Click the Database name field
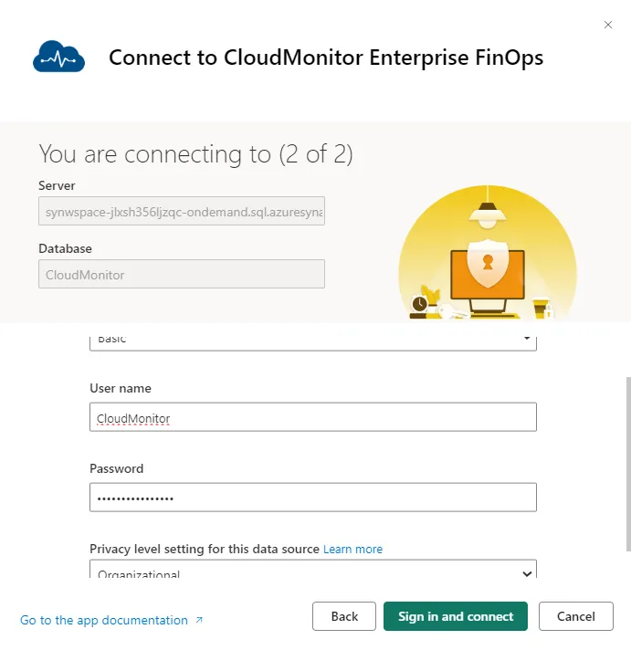 click(x=182, y=275)
